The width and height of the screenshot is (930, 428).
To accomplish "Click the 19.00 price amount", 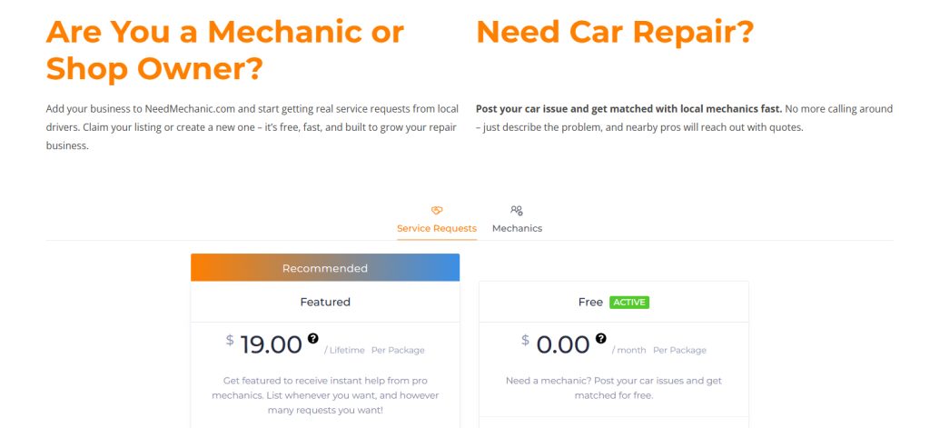I will coord(271,344).
